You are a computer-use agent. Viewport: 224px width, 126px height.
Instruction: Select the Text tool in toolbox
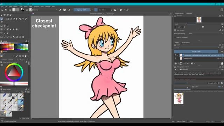[5, 15]
